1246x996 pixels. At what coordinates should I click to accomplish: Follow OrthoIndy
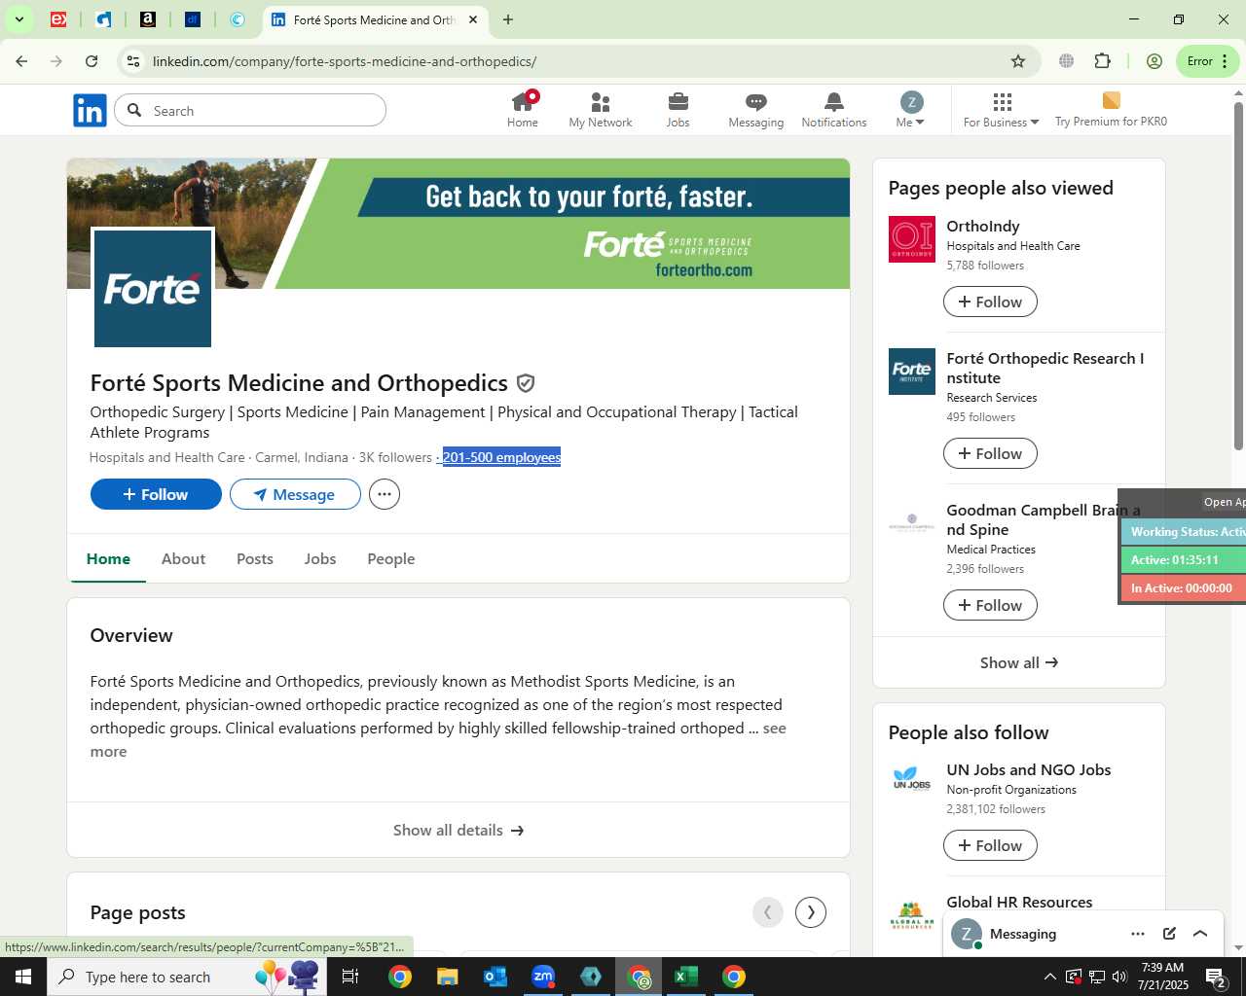(x=990, y=302)
